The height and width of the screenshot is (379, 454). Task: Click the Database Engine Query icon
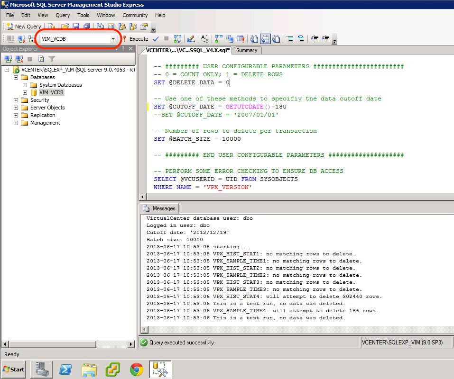[51, 27]
